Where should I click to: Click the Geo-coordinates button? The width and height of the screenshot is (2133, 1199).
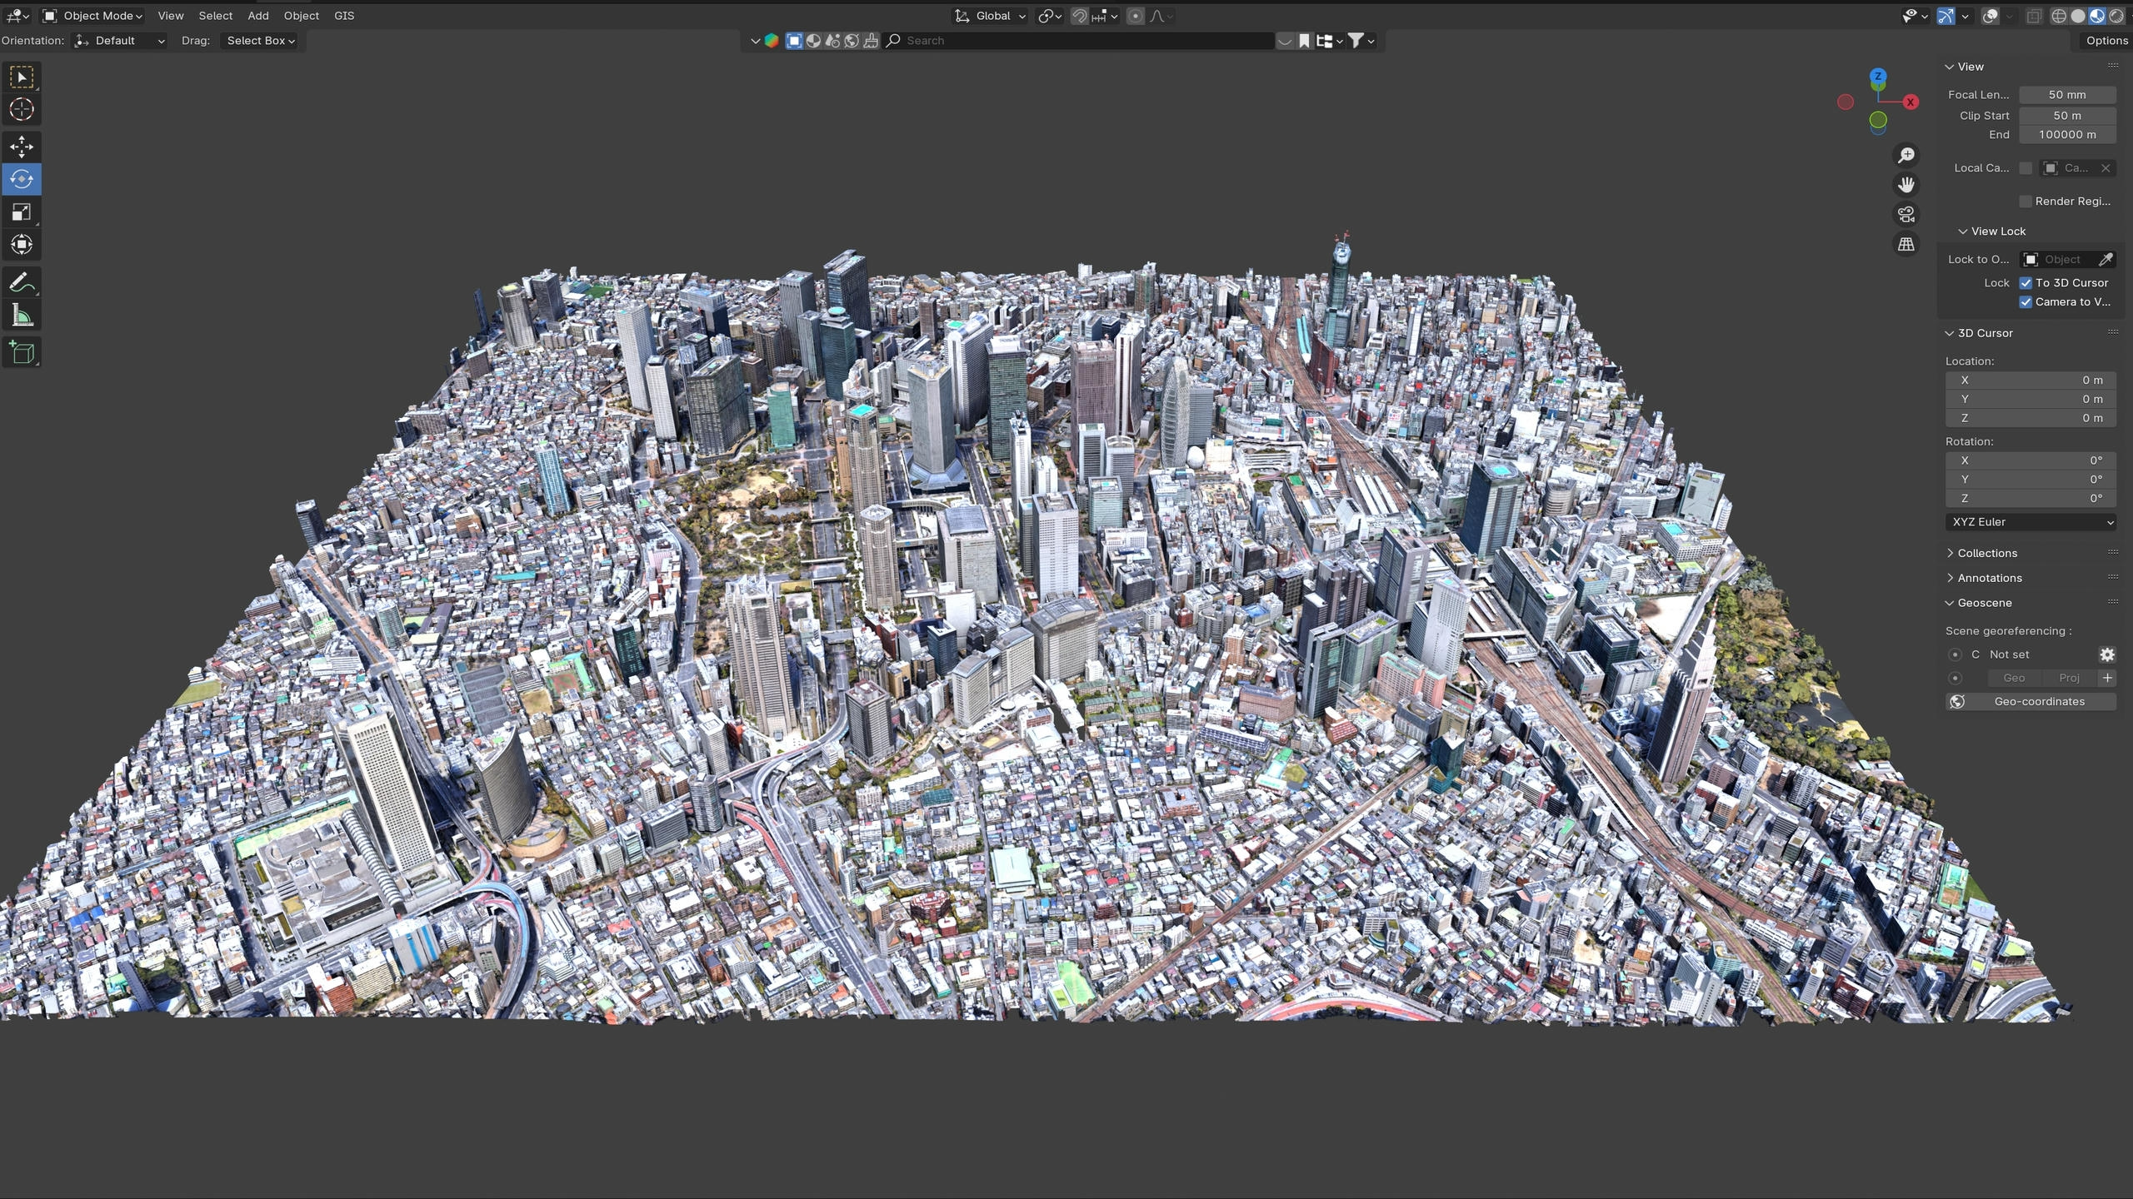click(x=2031, y=702)
